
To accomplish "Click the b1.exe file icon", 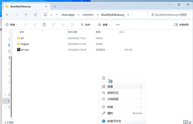I will click(19, 50).
